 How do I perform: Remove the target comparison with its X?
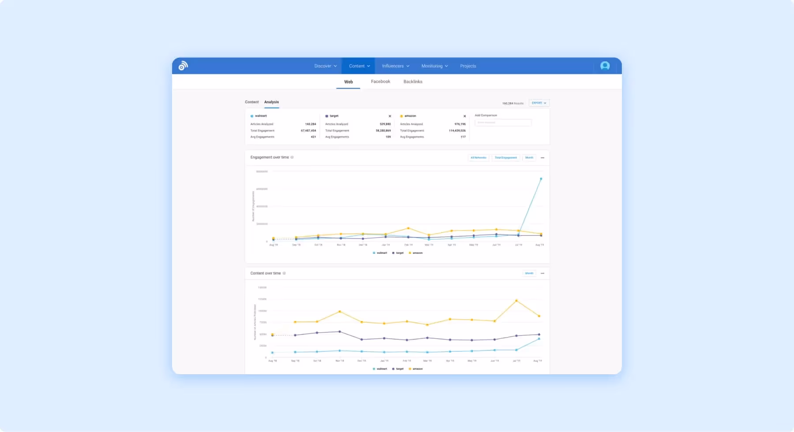(x=390, y=115)
